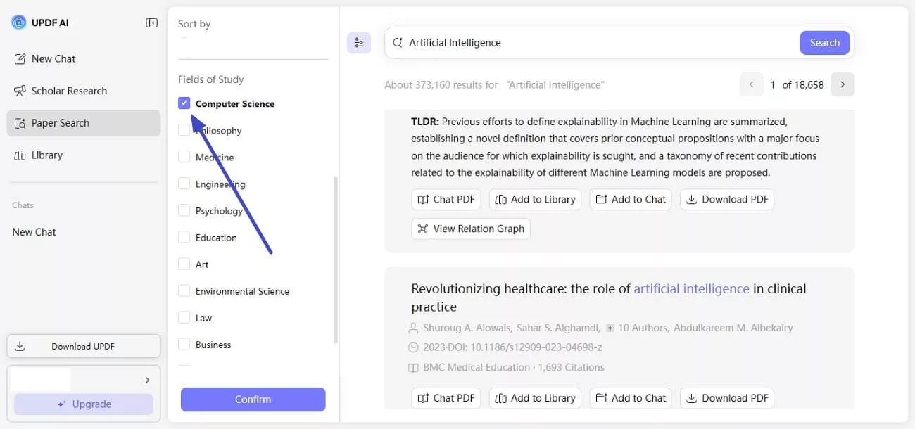Check the Medicine field of study
Screen dimensions: 915x429
(x=184, y=157)
